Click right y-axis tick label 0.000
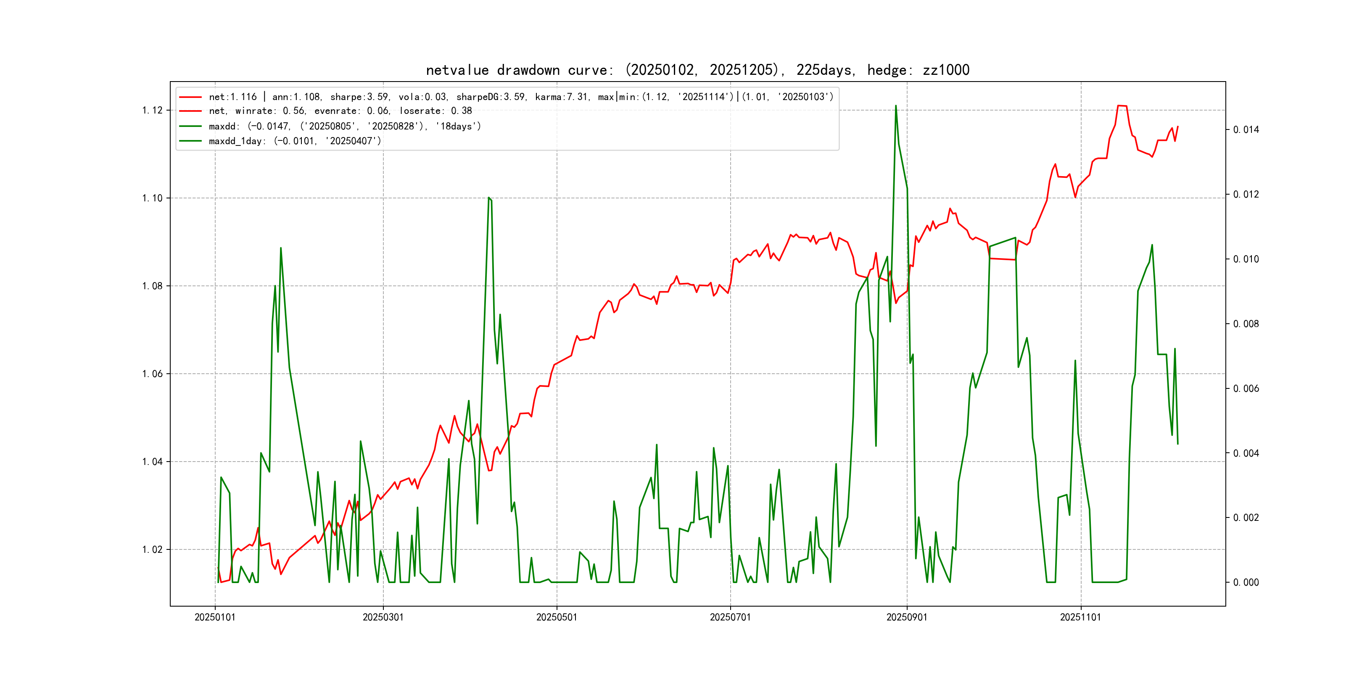The height and width of the screenshot is (681, 1362). pyautogui.click(x=1246, y=583)
